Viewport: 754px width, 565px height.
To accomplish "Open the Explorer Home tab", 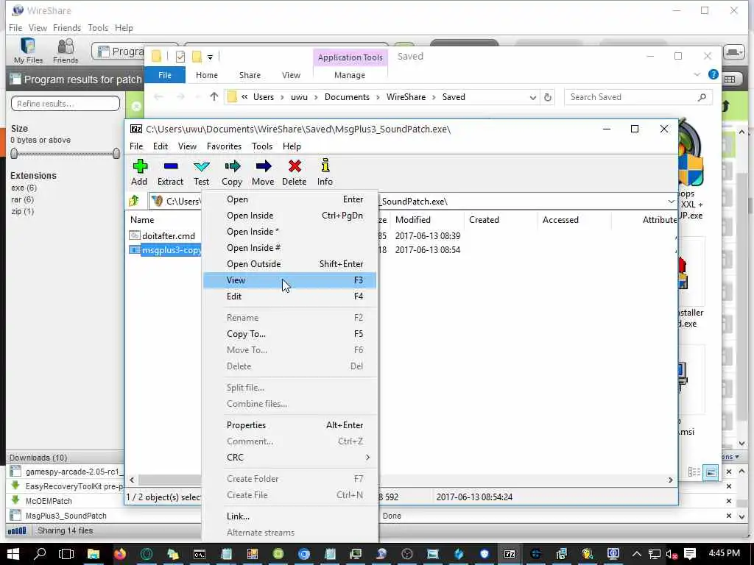I will pyautogui.click(x=207, y=75).
